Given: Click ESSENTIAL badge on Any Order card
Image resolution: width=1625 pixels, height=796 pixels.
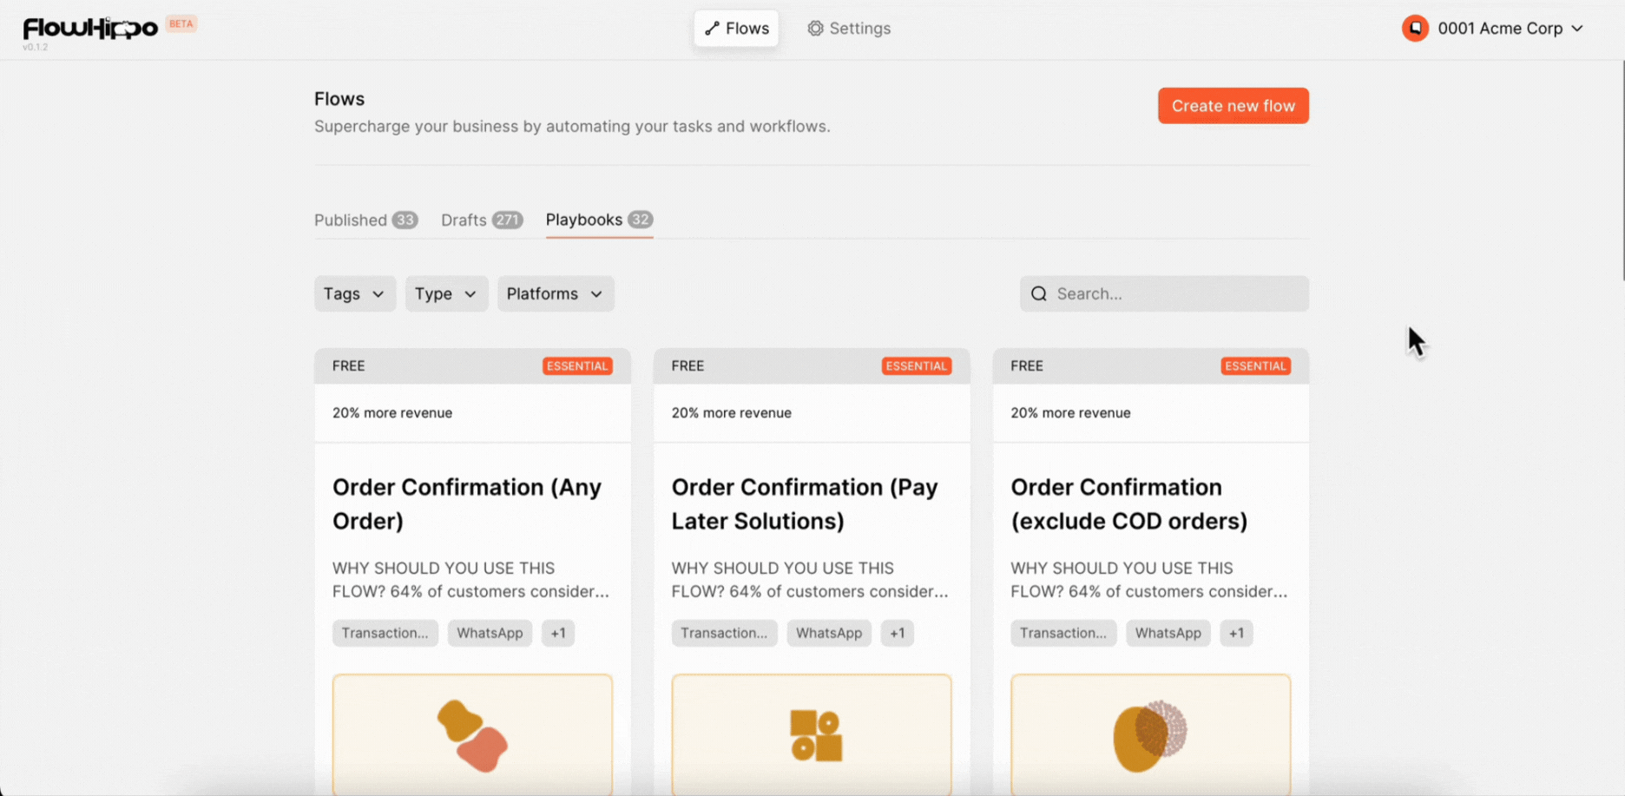Looking at the screenshot, I should (x=577, y=366).
